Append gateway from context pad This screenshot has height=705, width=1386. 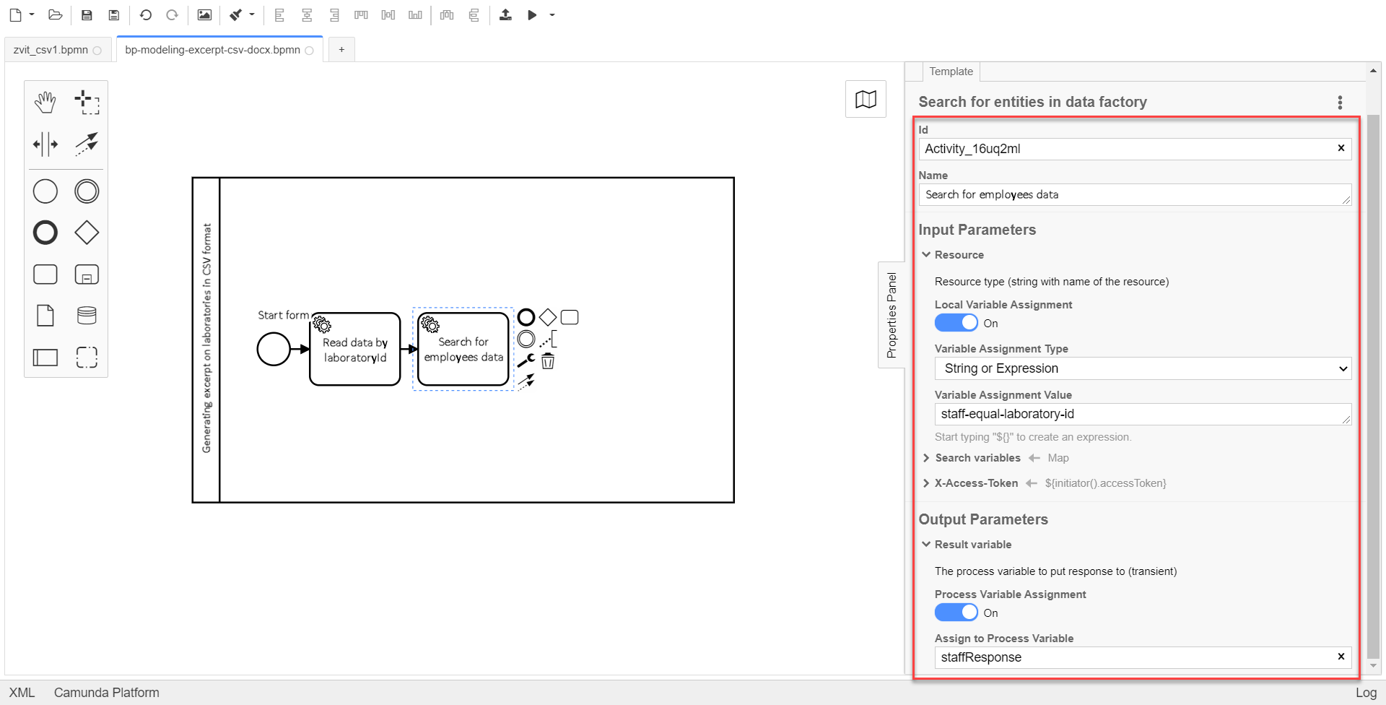tap(548, 317)
